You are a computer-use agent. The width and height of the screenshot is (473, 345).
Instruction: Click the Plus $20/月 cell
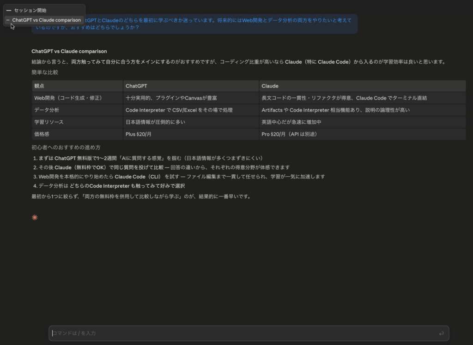pyautogui.click(x=191, y=134)
